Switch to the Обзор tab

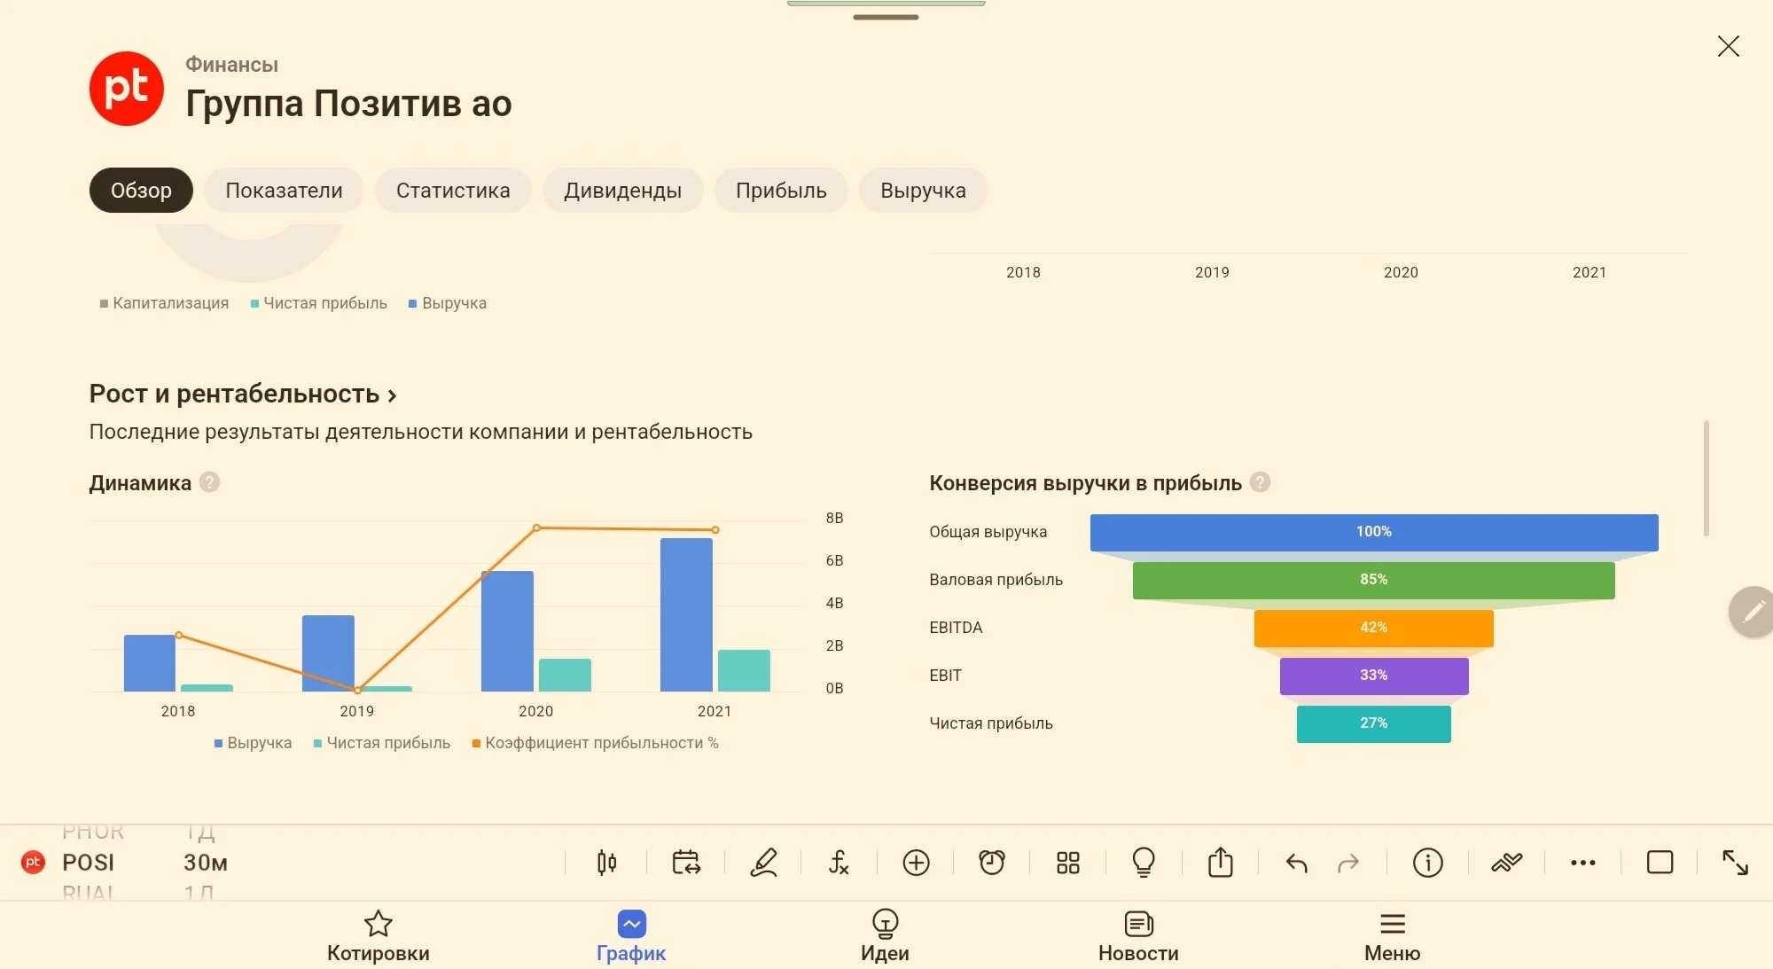click(141, 191)
